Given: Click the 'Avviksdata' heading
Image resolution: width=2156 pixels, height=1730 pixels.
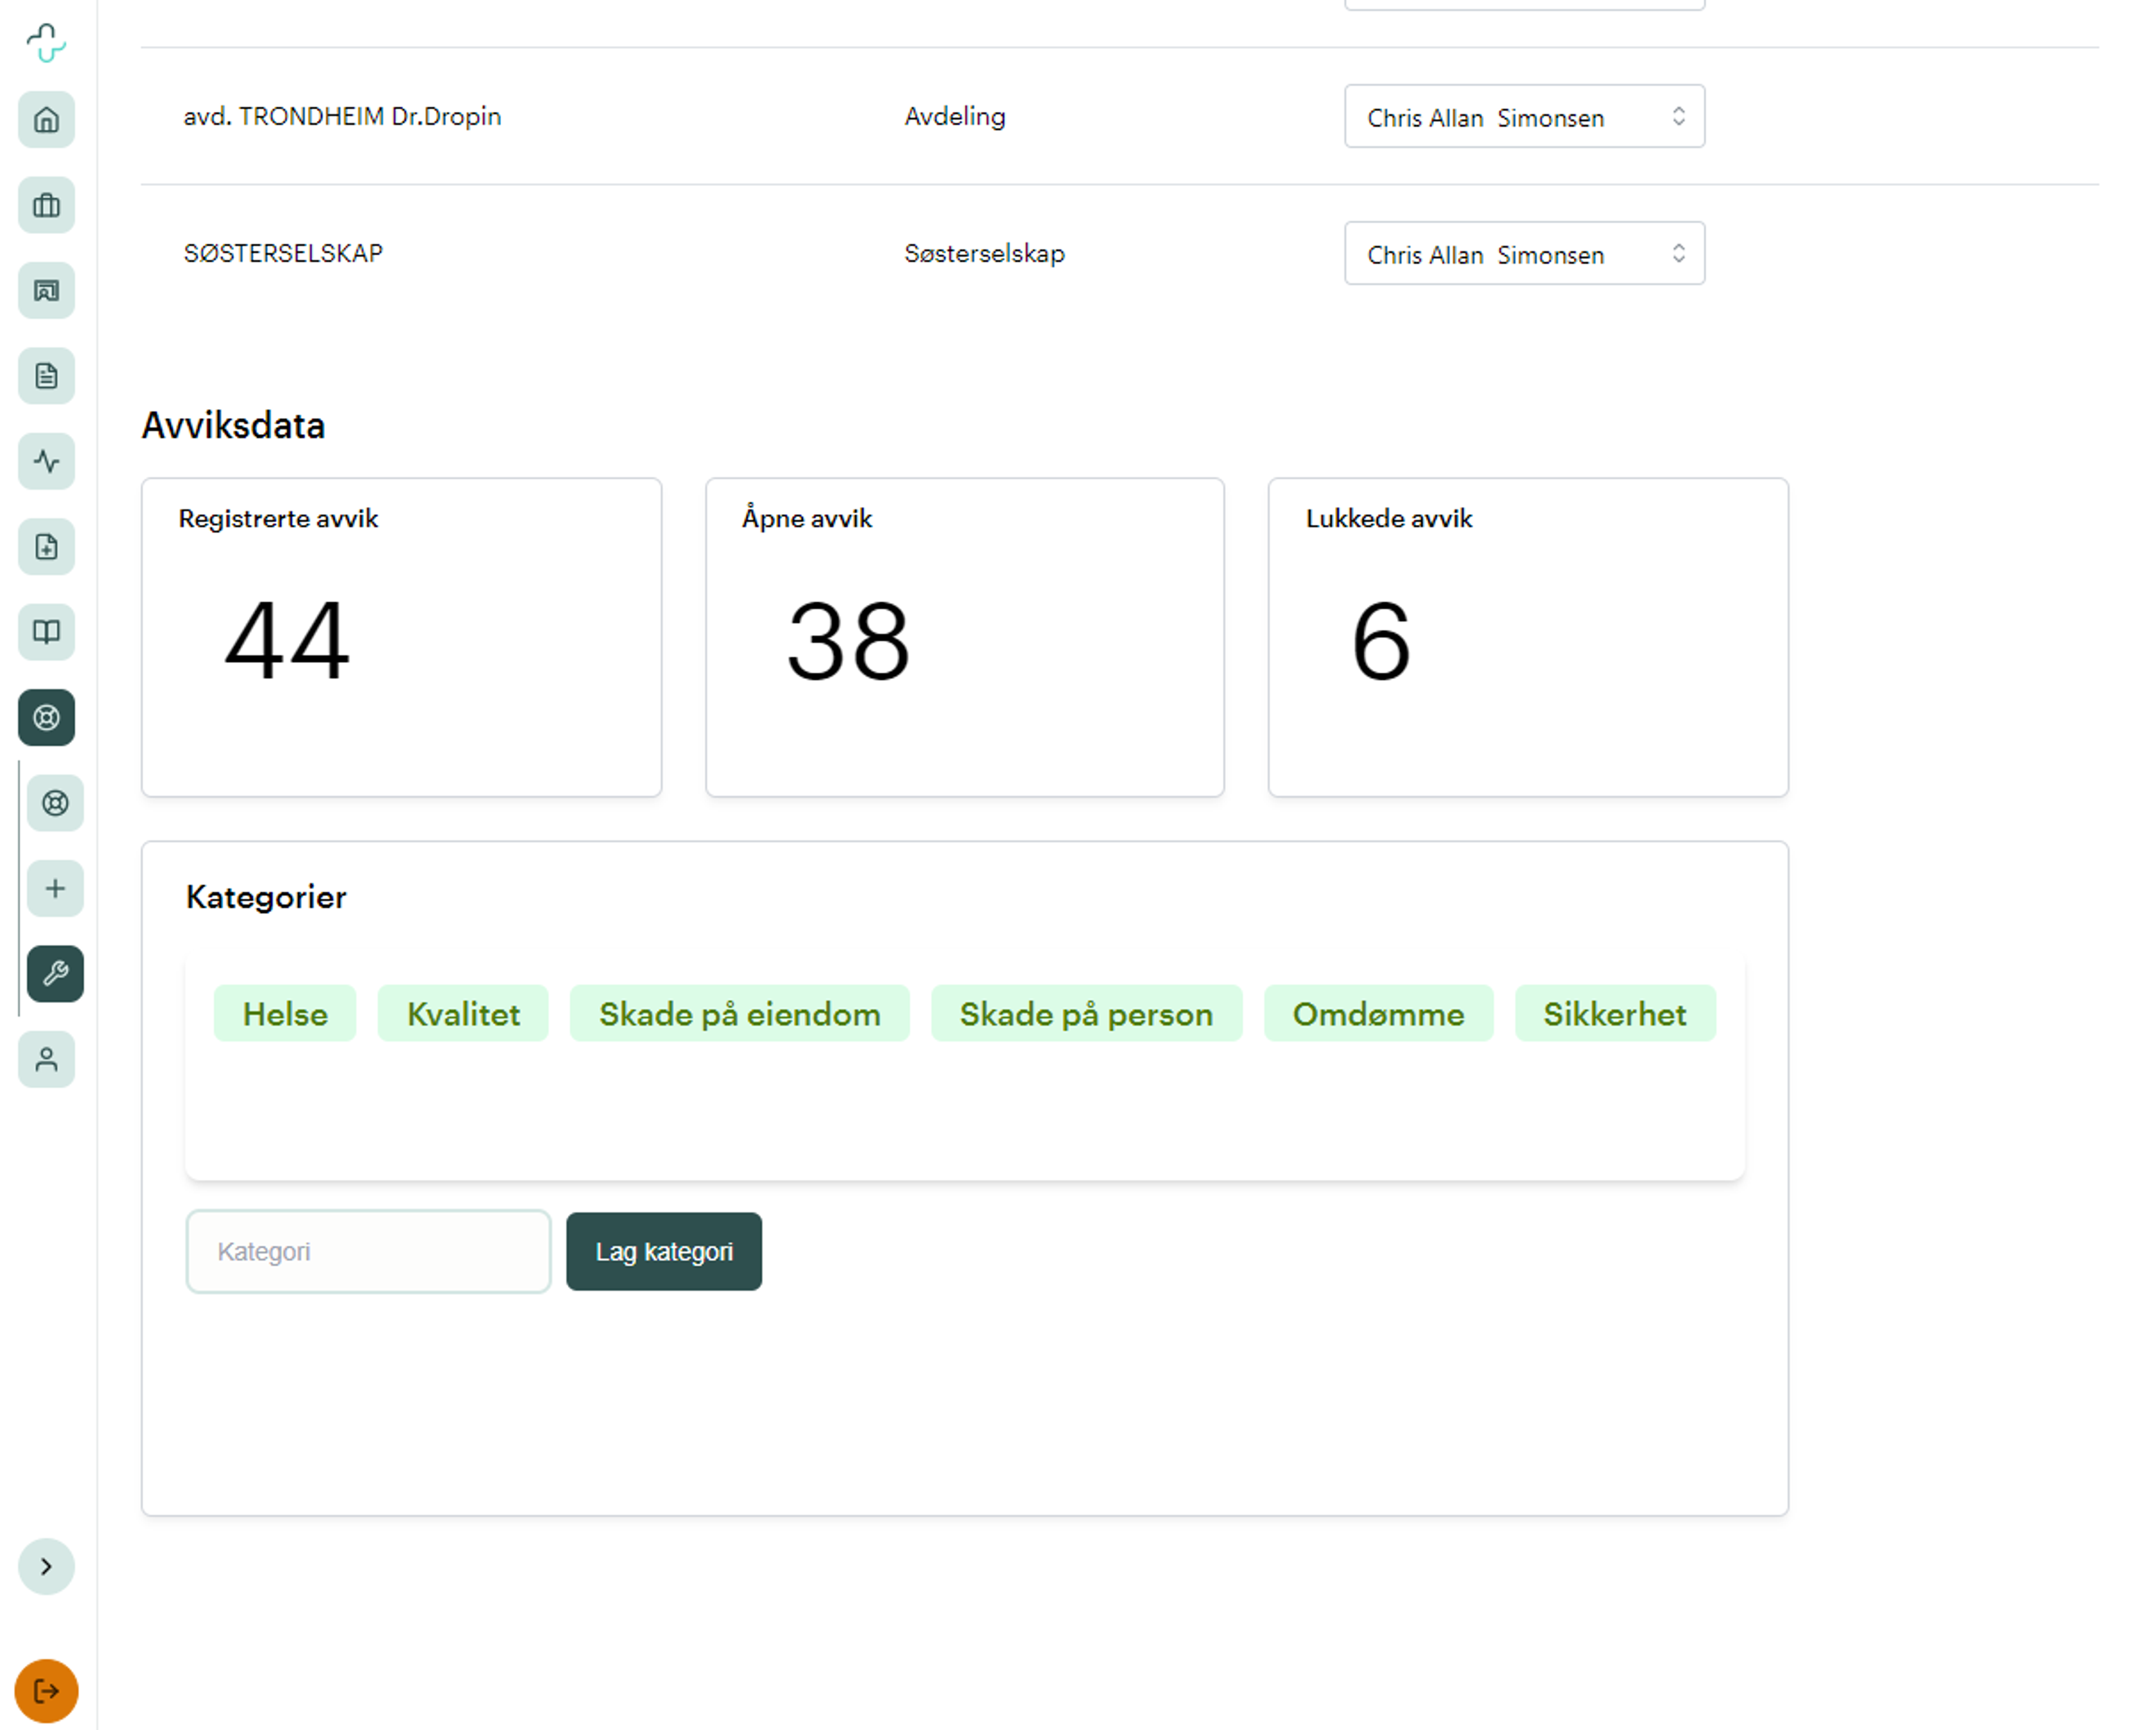Looking at the screenshot, I should (x=233, y=425).
